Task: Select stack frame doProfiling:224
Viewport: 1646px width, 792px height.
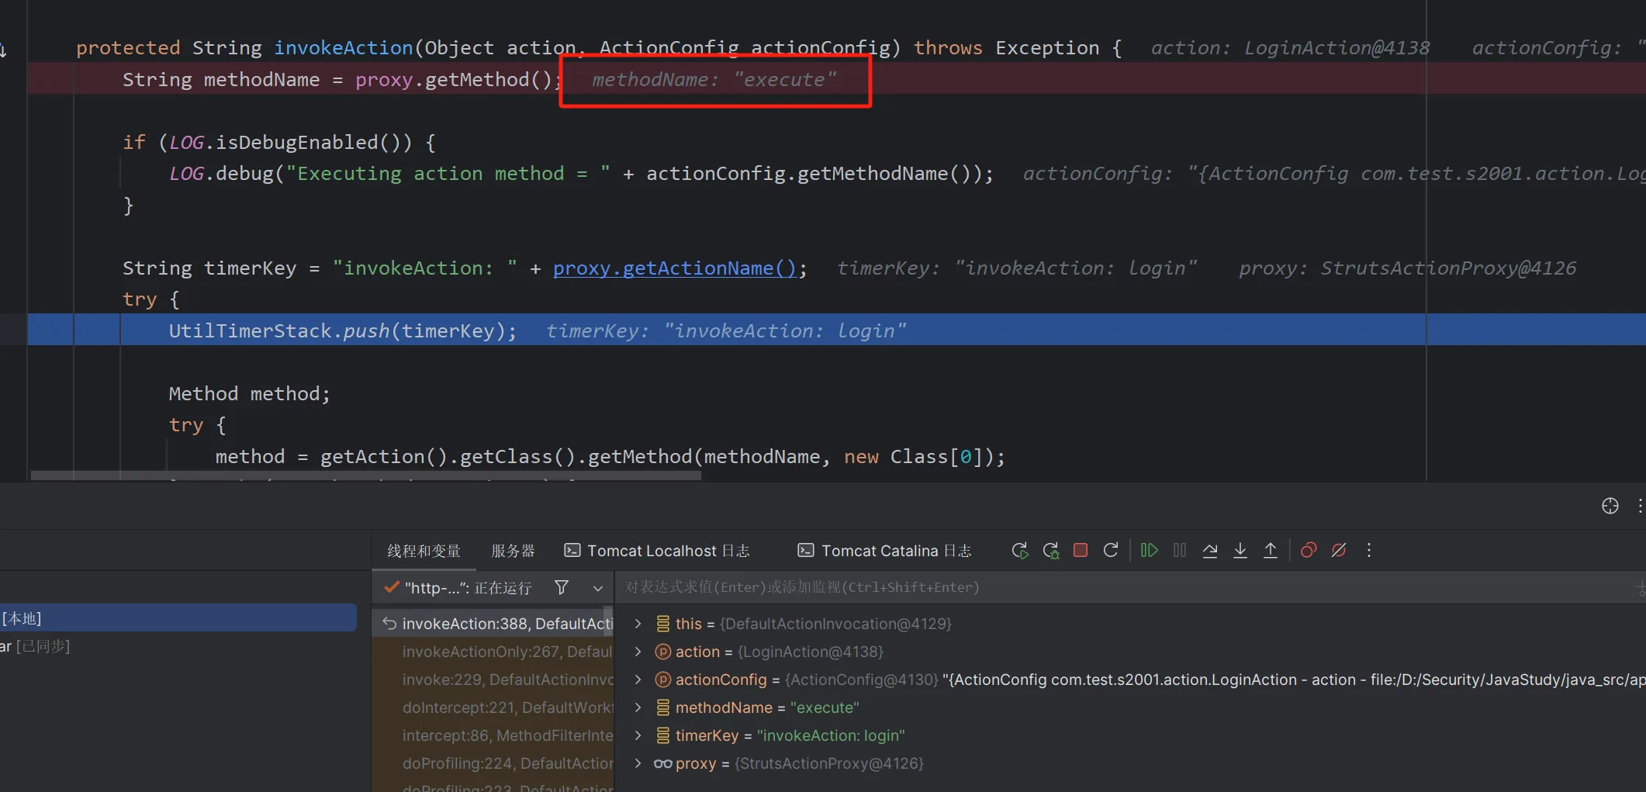Action: pos(494,763)
